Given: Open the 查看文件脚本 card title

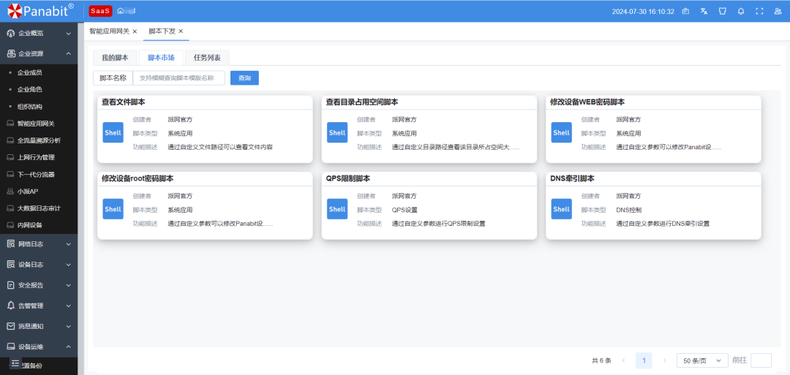Looking at the screenshot, I should (x=124, y=102).
